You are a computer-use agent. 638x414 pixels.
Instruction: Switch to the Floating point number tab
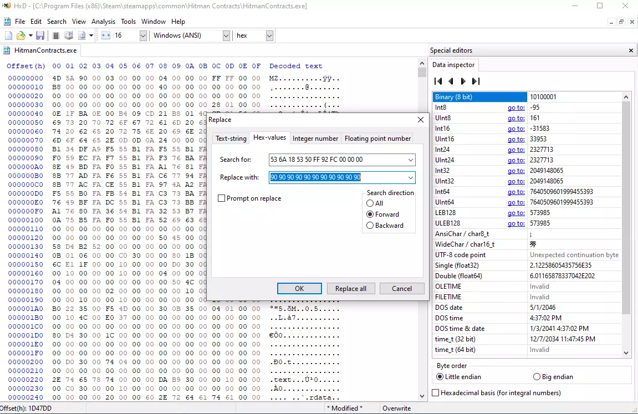click(377, 139)
